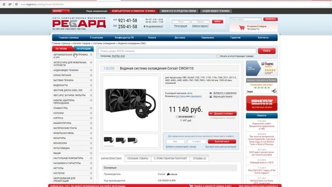Click the red Найти search button
332x187 pixels.
(x=267, y=51)
